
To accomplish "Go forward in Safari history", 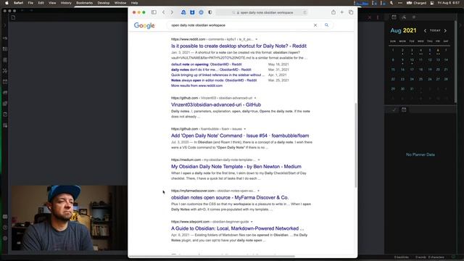I will pos(172,12).
